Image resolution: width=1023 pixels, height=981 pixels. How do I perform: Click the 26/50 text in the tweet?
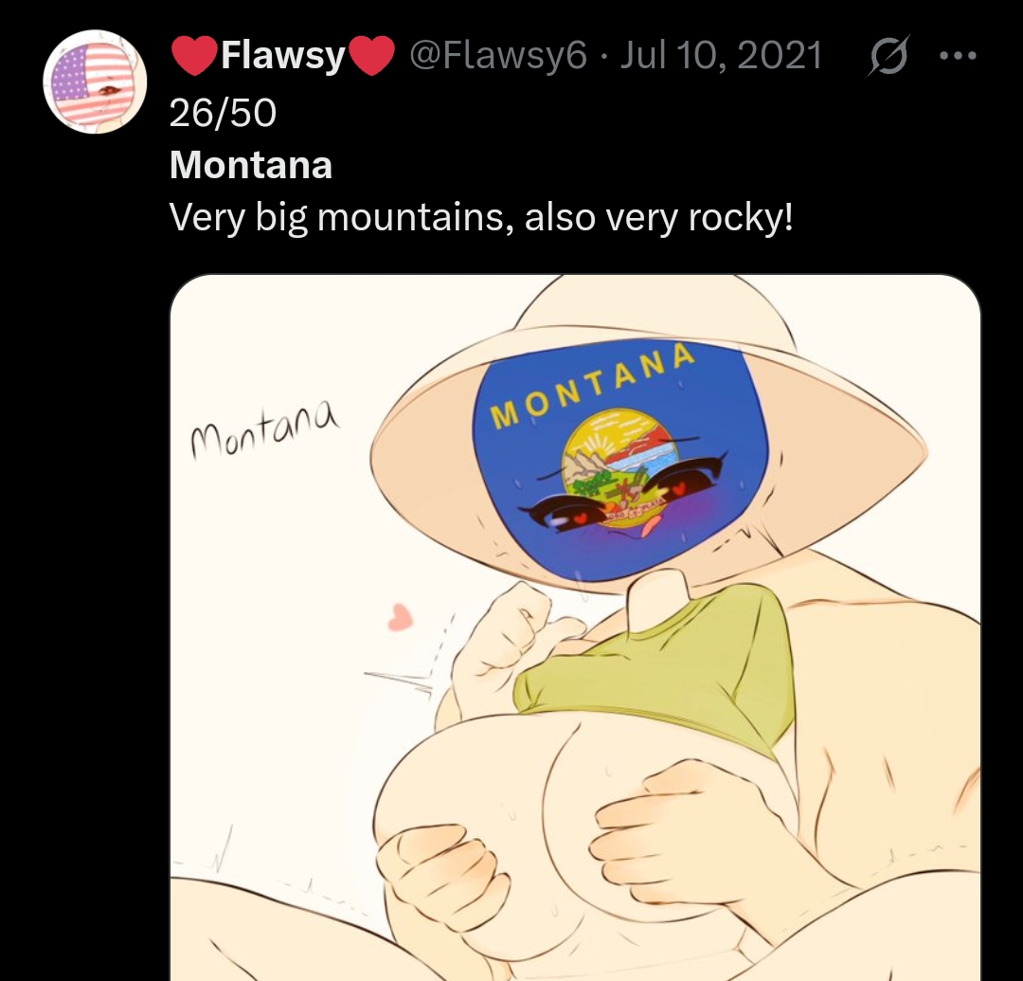pyautogui.click(x=224, y=112)
